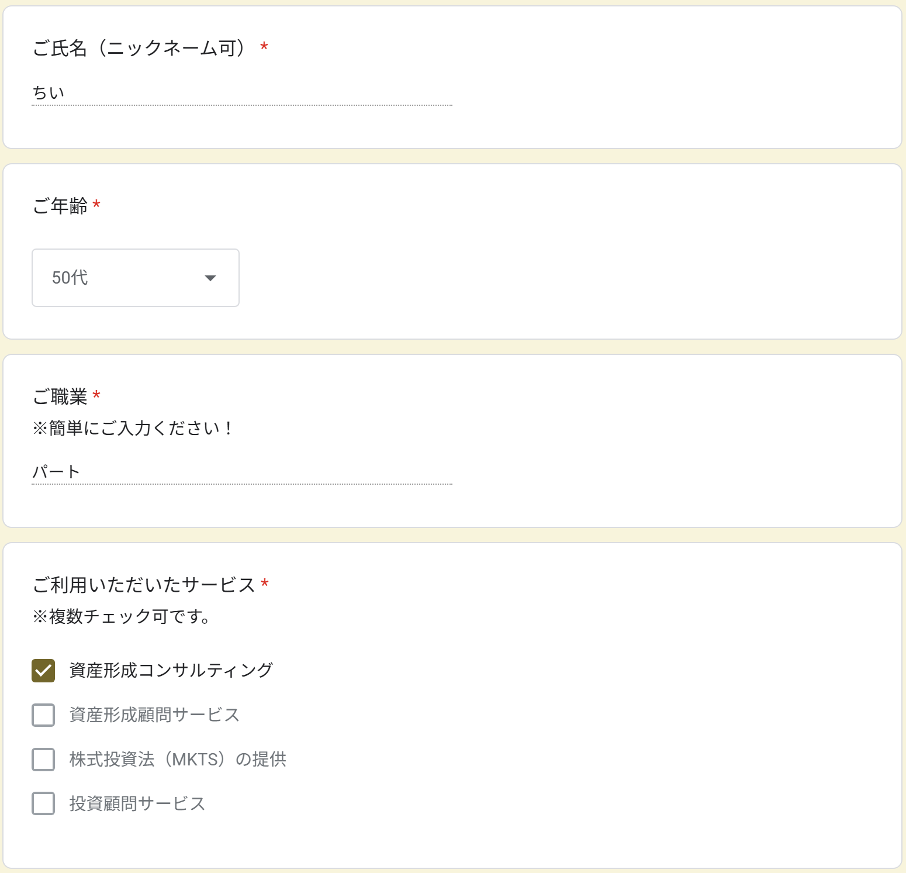906x873 pixels.
Task: Click the occupation field containing パート
Action: [241, 472]
